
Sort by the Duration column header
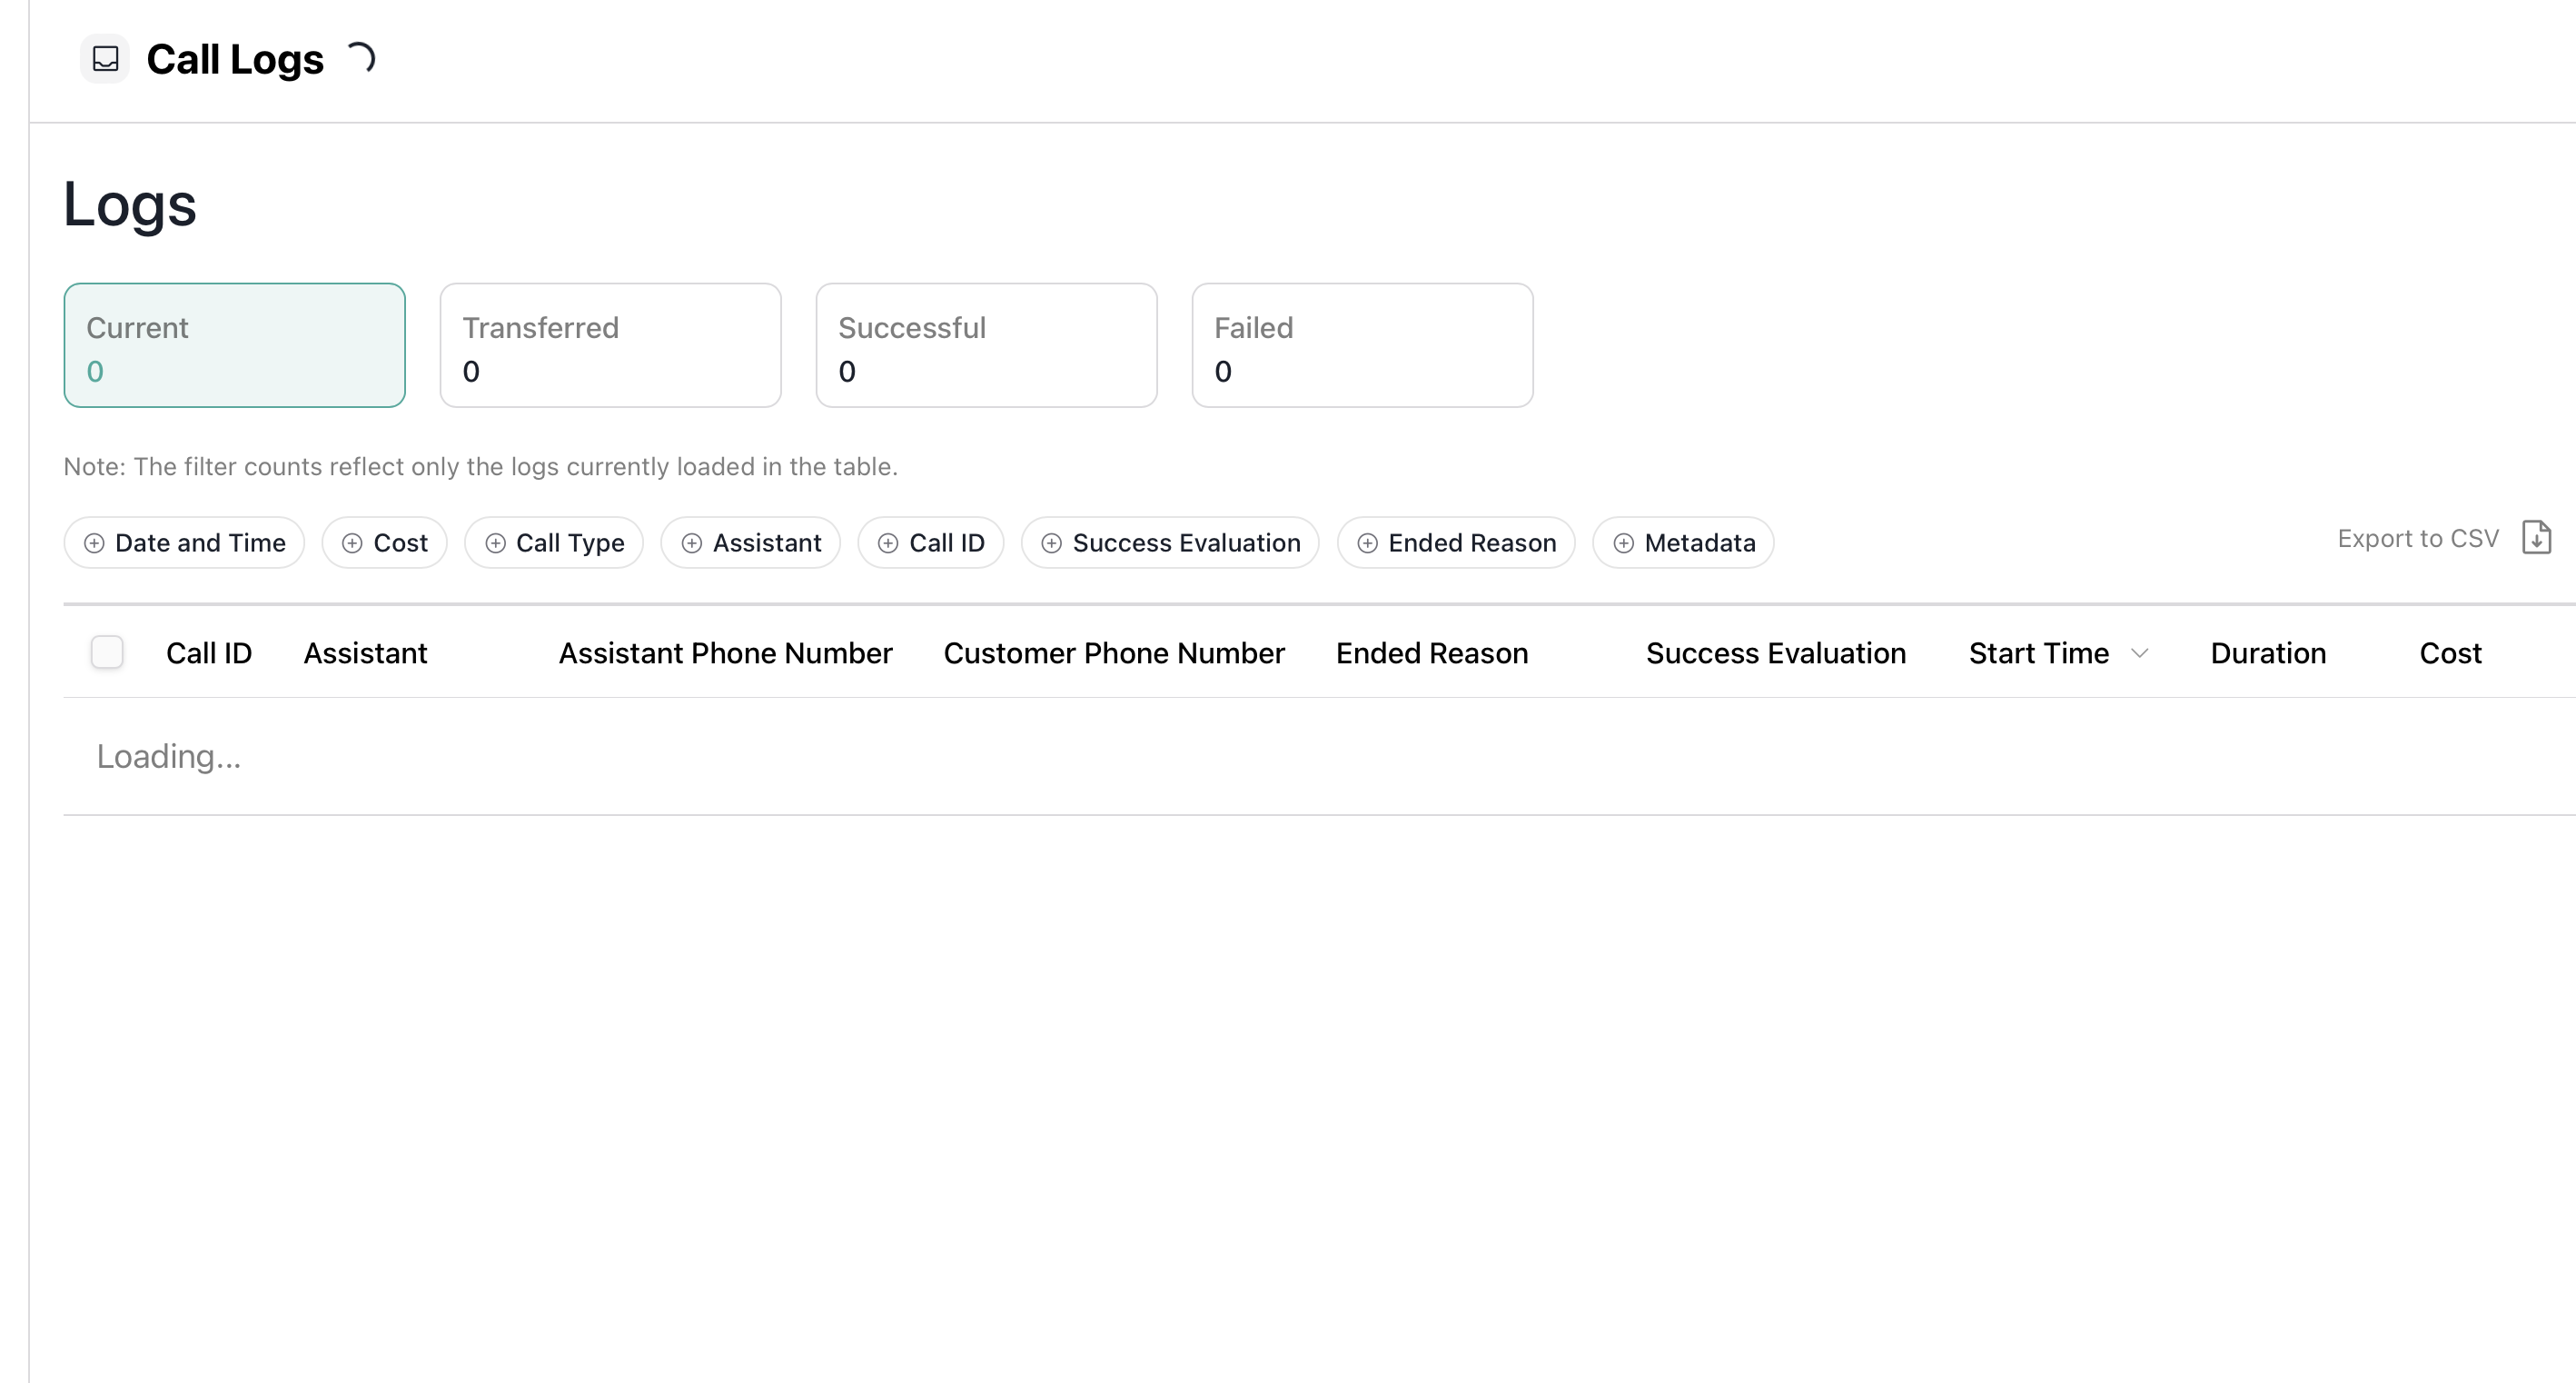click(x=2268, y=653)
